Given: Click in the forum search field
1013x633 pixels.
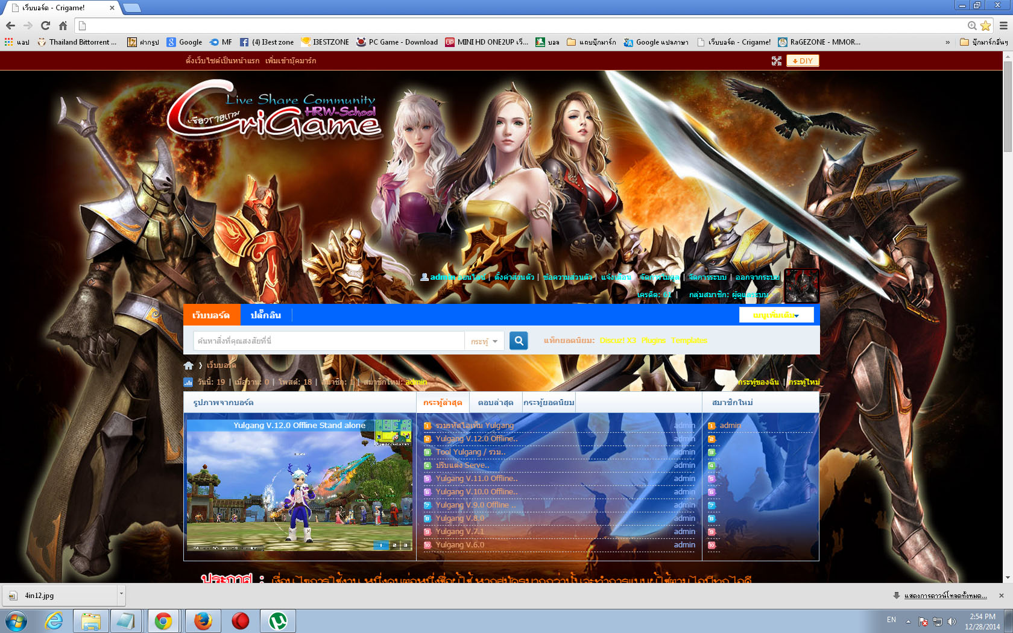Looking at the screenshot, I should pyautogui.click(x=329, y=341).
